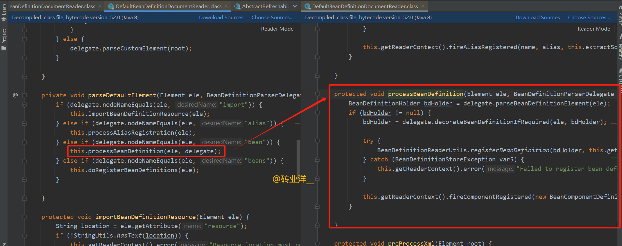Collapse the parseDefaultElement method fold

point(24,95)
